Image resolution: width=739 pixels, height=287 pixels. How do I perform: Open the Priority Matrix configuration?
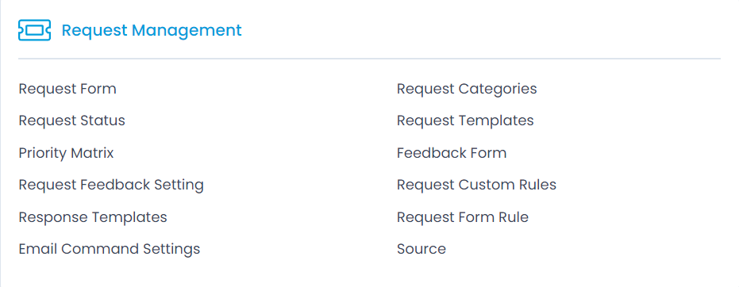point(67,153)
